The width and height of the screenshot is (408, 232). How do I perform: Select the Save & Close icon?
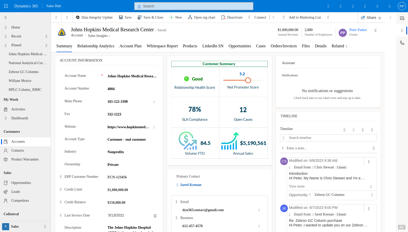click(x=139, y=17)
